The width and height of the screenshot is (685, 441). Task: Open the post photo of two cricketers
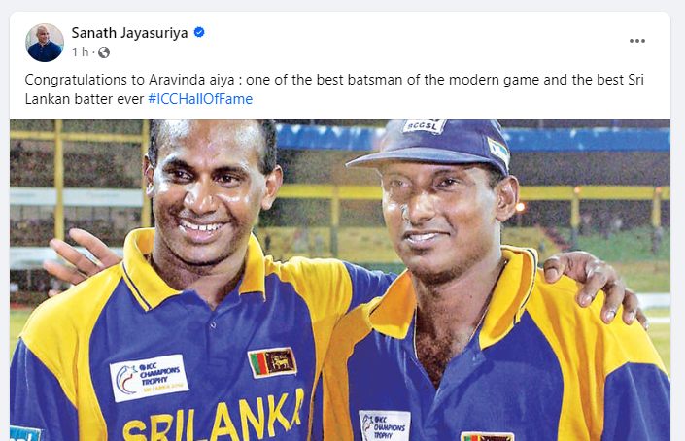click(340, 281)
